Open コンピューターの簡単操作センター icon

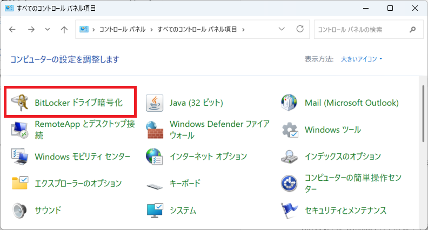click(289, 184)
